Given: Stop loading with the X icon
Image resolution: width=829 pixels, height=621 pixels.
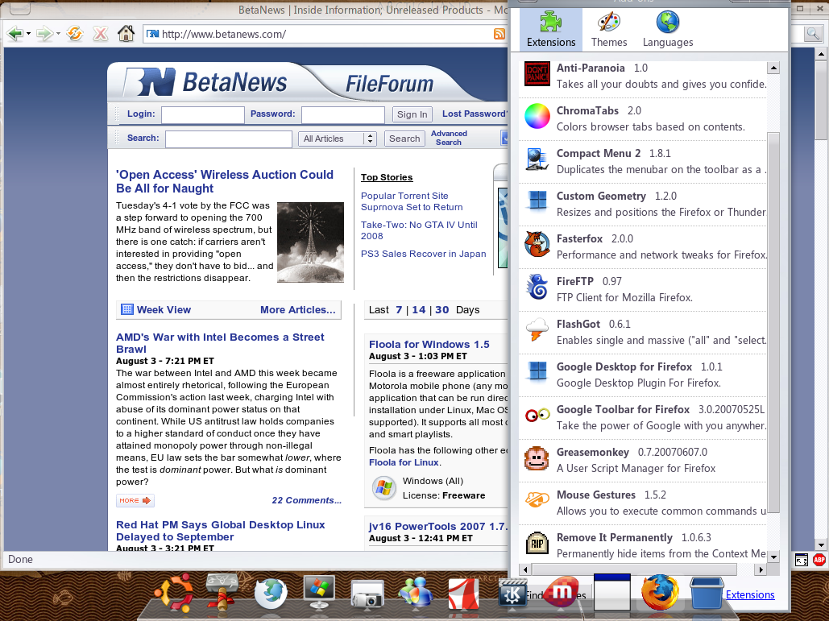Looking at the screenshot, I should pyautogui.click(x=101, y=35).
